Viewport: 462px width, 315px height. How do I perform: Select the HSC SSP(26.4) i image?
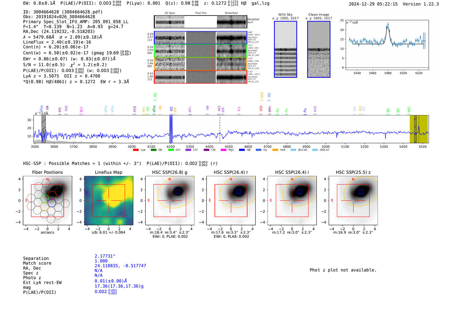pyautogui.click(x=292, y=201)
